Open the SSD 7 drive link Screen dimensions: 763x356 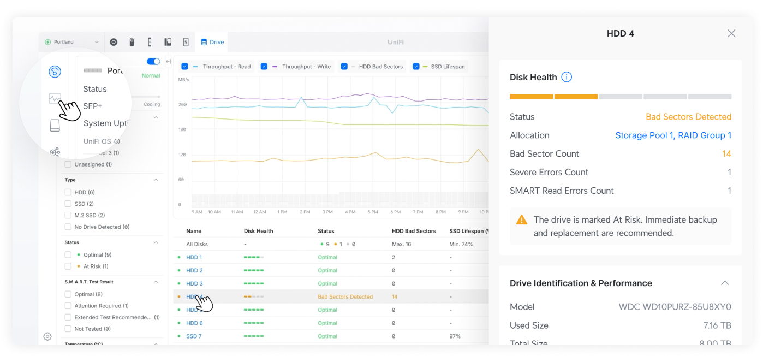click(x=194, y=336)
